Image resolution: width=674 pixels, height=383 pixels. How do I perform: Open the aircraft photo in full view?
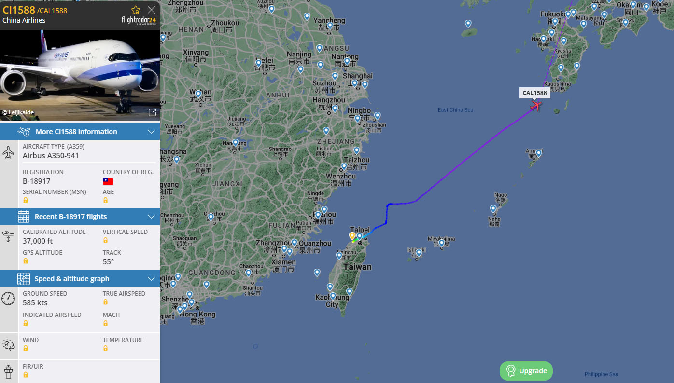152,112
